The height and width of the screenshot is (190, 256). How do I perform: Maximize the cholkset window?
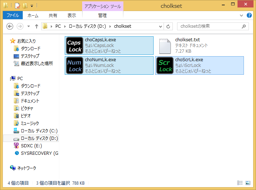[233, 4]
